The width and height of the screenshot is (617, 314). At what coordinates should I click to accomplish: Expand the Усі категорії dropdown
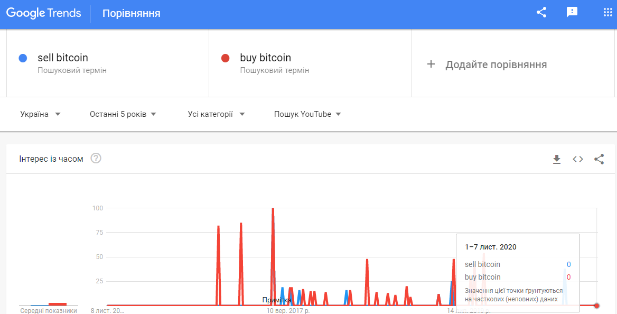pos(216,114)
